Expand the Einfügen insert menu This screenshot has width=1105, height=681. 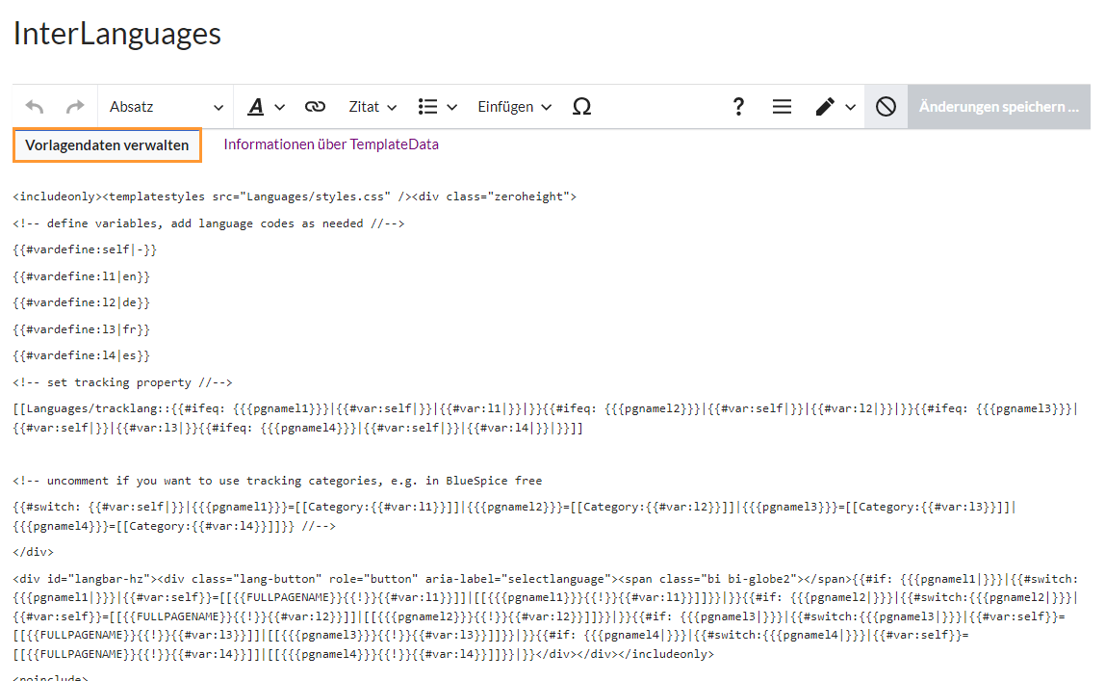[514, 107]
